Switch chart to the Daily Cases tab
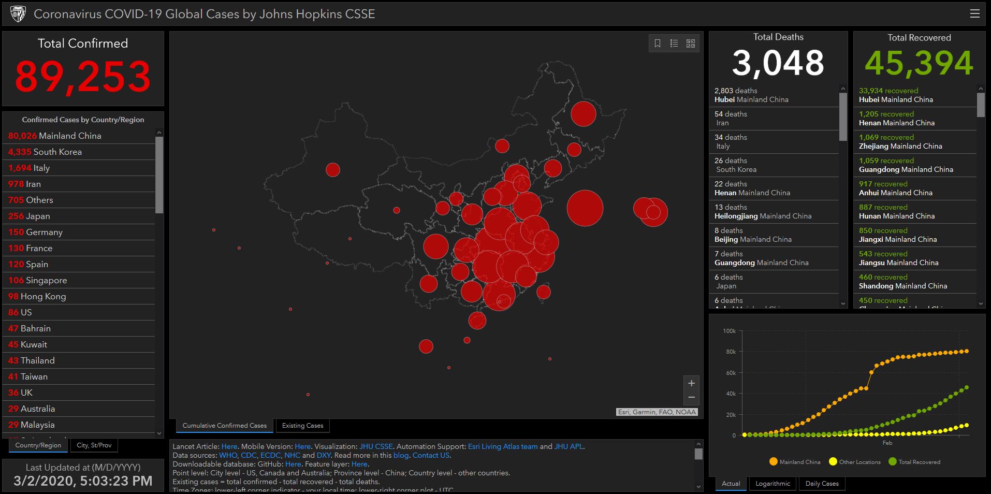Image resolution: width=991 pixels, height=494 pixels. 822,484
